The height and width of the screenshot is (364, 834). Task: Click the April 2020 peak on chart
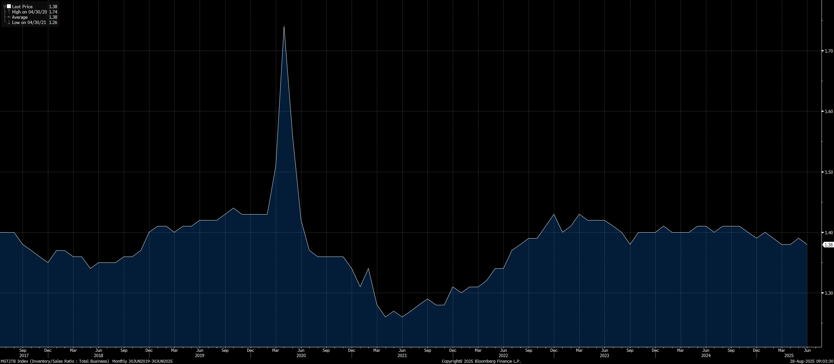point(284,27)
